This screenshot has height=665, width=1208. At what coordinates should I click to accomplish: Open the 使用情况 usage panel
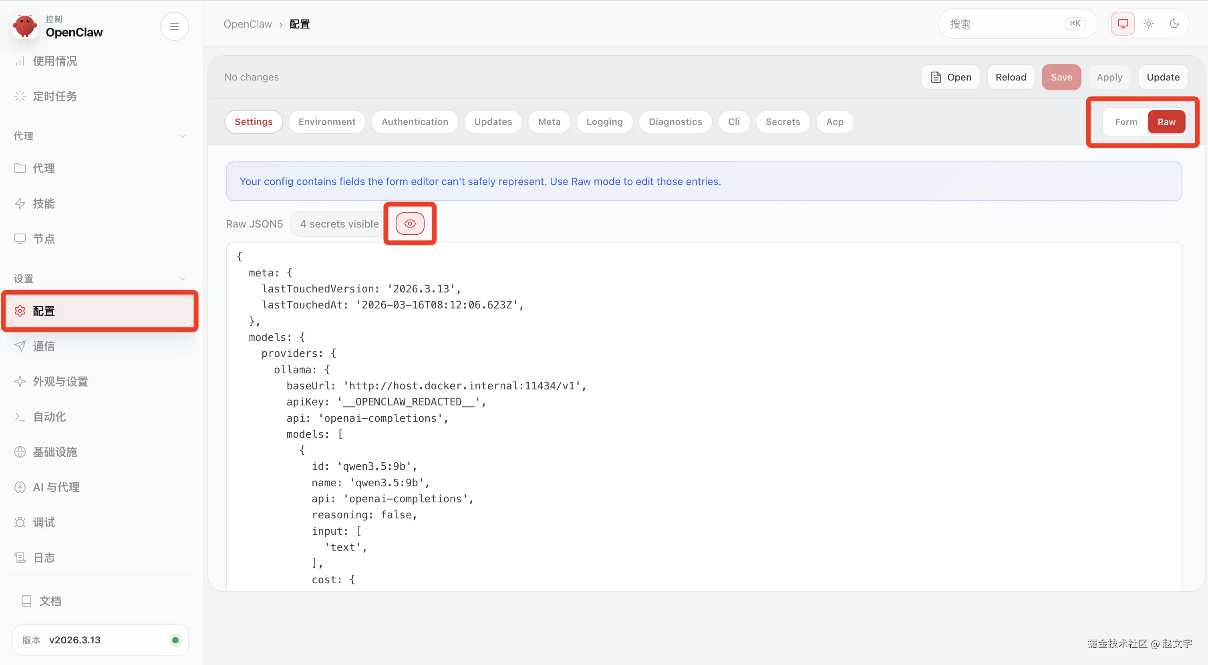pyautogui.click(x=54, y=61)
